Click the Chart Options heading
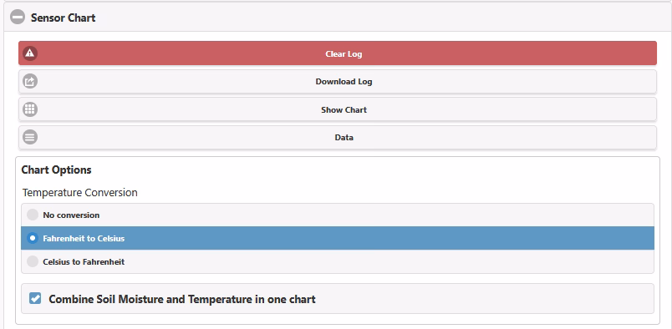This screenshot has height=329, width=672. 56,170
